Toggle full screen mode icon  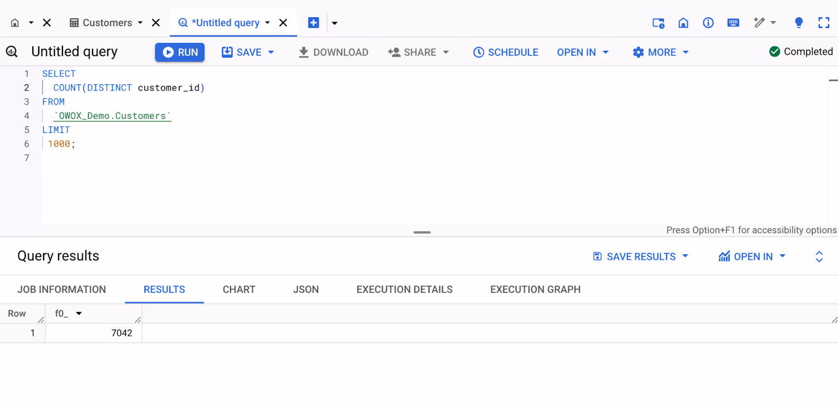(x=824, y=23)
